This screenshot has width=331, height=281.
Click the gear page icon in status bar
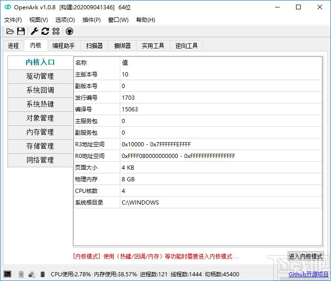click(21, 274)
